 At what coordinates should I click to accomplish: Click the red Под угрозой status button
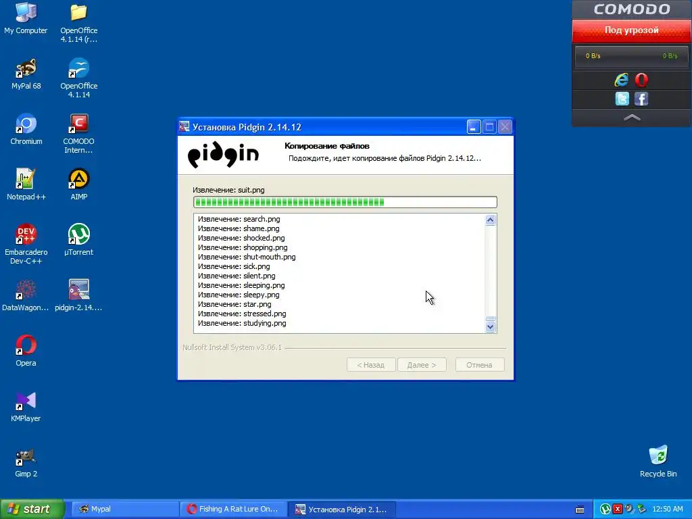[x=632, y=30]
